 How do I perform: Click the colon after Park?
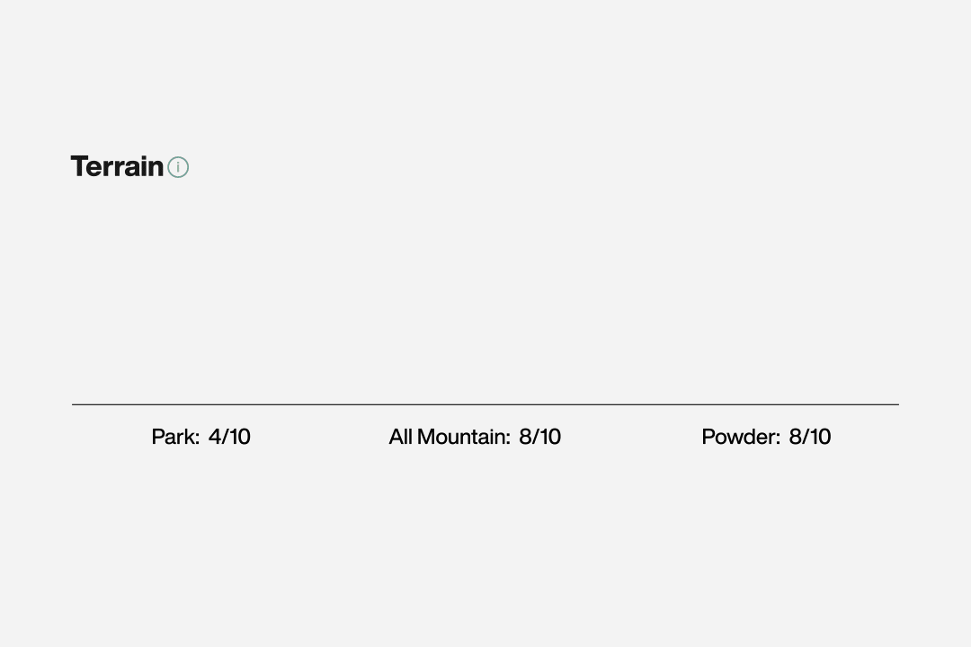tap(197, 439)
